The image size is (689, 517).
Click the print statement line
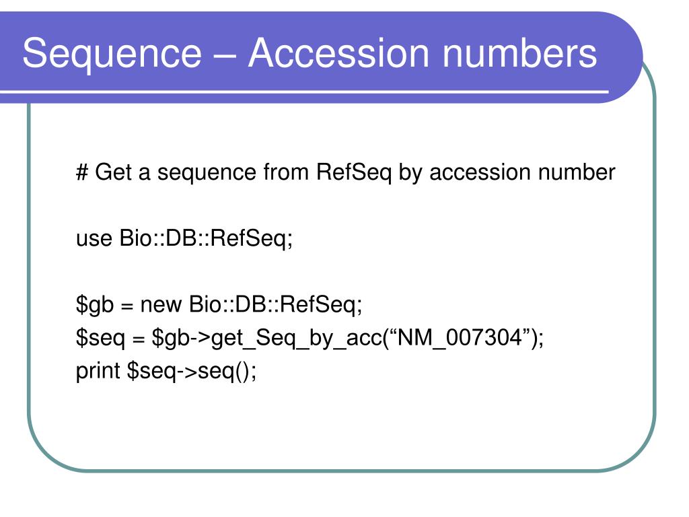point(166,372)
